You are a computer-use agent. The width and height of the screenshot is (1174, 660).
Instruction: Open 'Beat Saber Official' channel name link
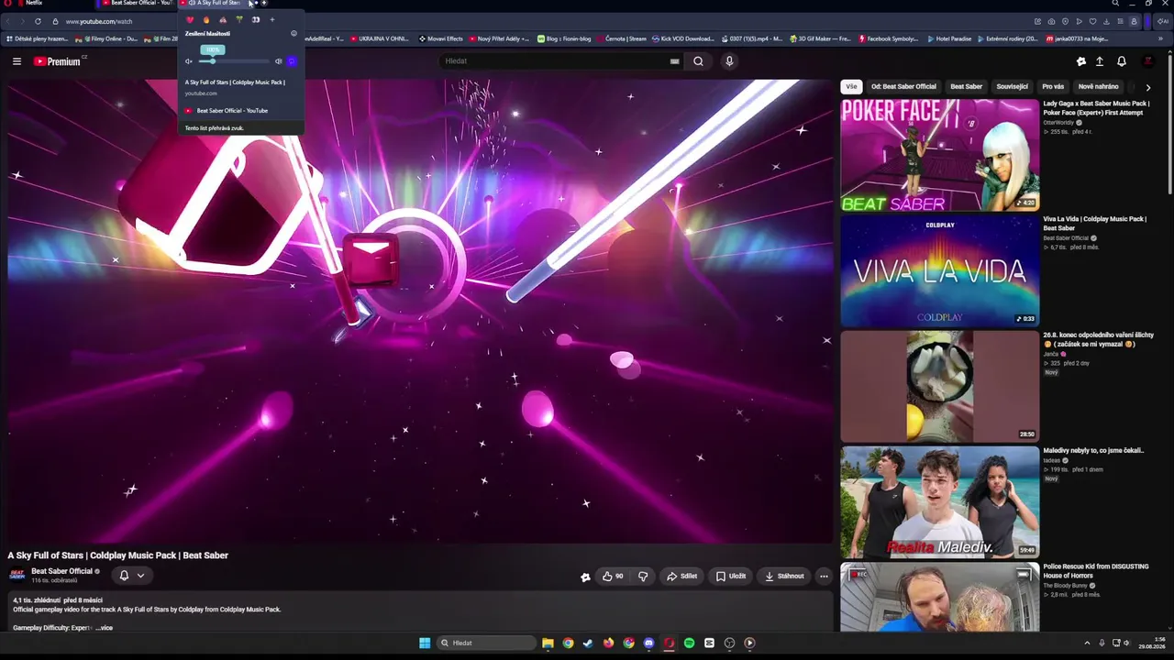click(61, 571)
